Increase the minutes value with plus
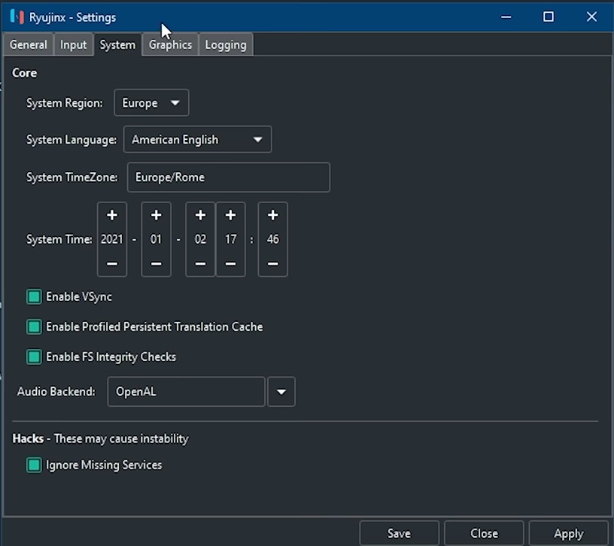 pos(272,216)
